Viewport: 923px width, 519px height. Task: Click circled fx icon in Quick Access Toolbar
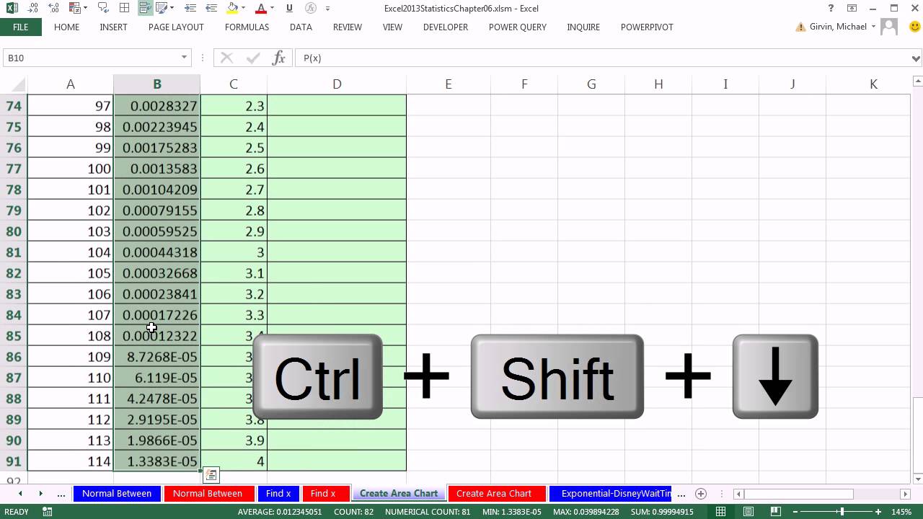click(310, 8)
